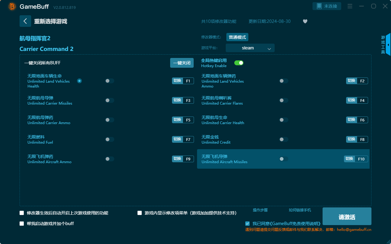The height and width of the screenshot is (244, 391).
Task: Favorite this trainer using the heart icon
Action: tap(305, 21)
